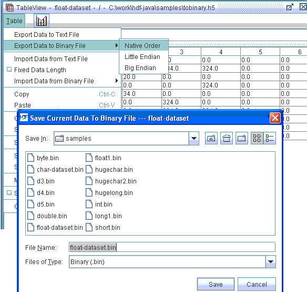The height and width of the screenshot is (292, 307).
Task: Create a new folder icon
Action: click(x=242, y=138)
